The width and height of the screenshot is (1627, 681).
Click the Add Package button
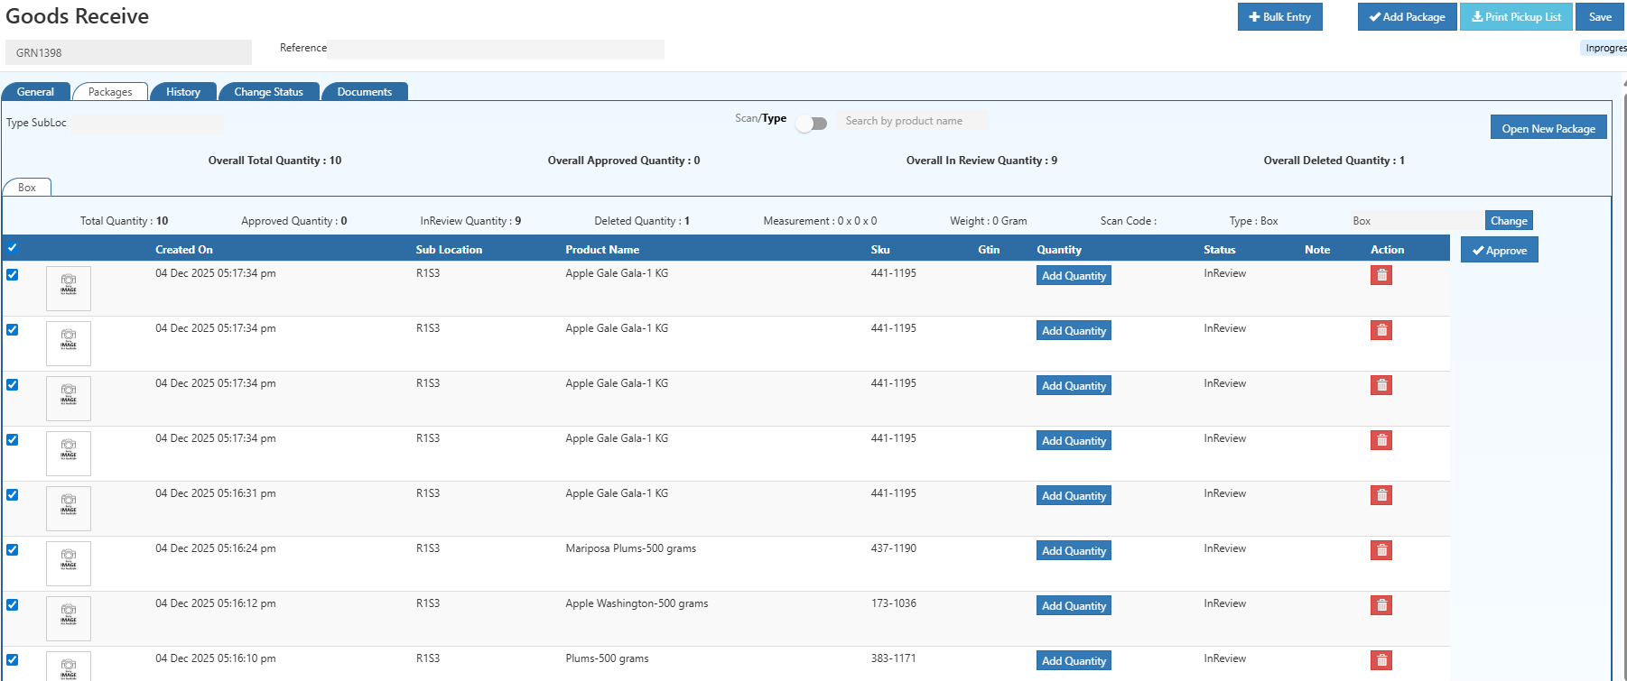pyautogui.click(x=1407, y=17)
